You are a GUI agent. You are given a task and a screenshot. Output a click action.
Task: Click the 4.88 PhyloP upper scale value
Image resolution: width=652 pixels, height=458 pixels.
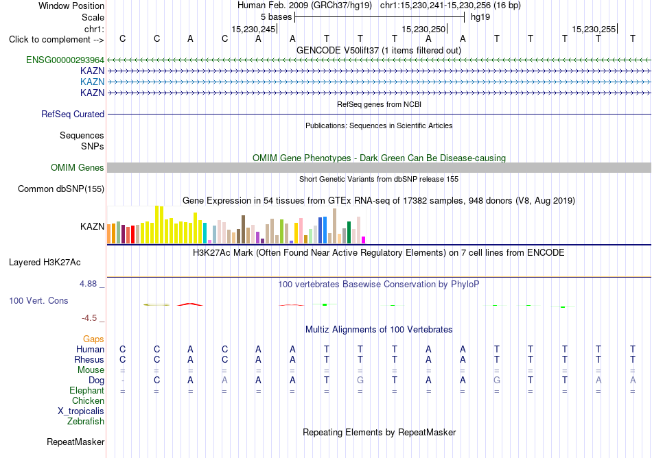[88, 284]
